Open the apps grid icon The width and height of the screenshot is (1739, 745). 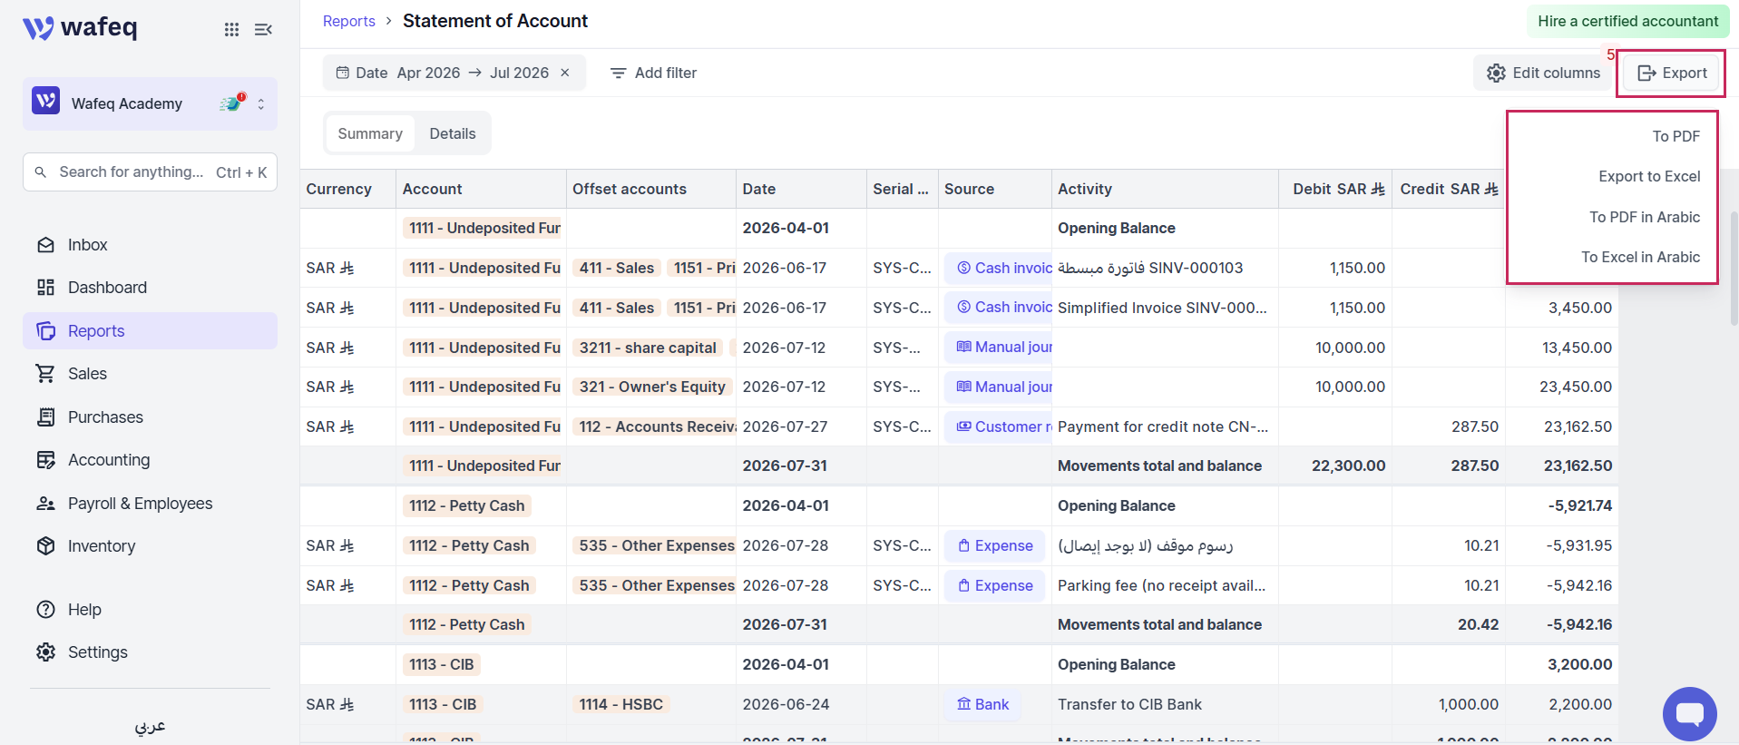(231, 29)
